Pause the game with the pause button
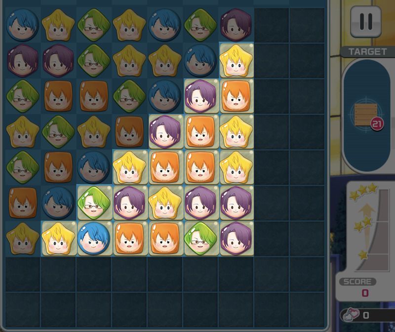This screenshot has height=332, width=395. pos(365,22)
